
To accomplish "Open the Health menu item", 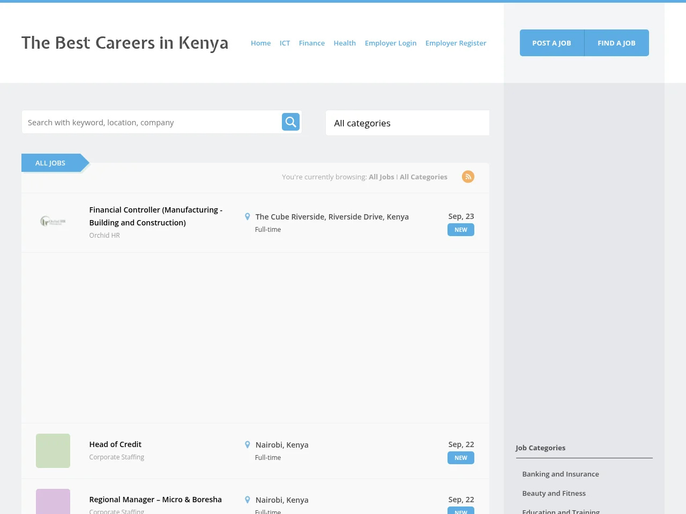I will (345, 43).
